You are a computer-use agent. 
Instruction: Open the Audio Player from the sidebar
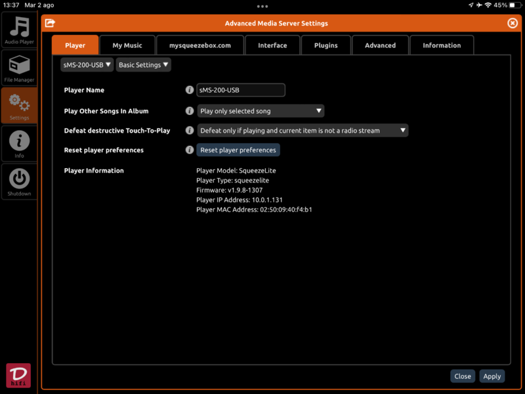19,30
